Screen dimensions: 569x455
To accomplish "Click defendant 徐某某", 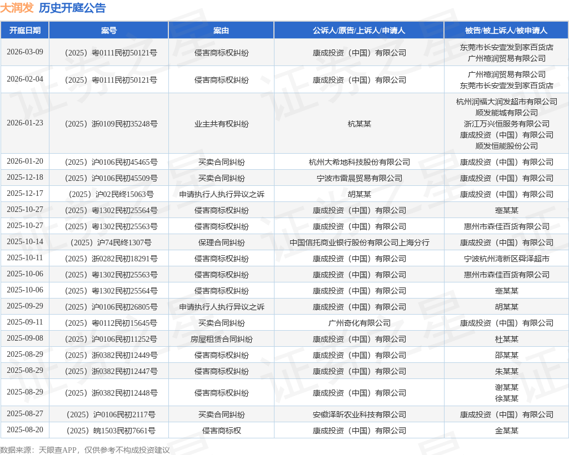I will 507,398.
